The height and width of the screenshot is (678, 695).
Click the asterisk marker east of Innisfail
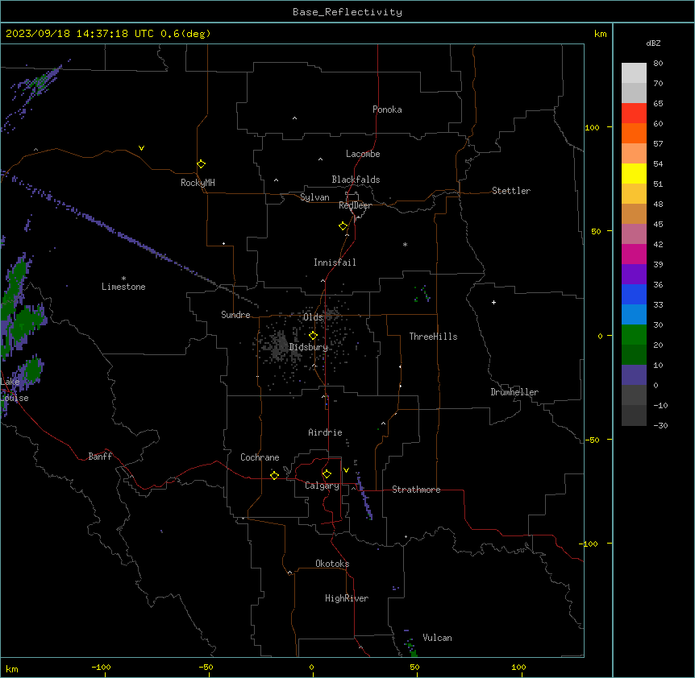point(405,244)
